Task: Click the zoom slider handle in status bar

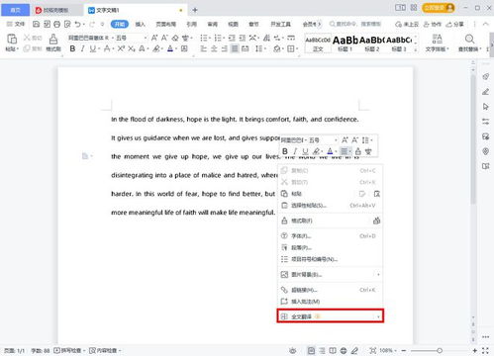Action: pos(440,350)
